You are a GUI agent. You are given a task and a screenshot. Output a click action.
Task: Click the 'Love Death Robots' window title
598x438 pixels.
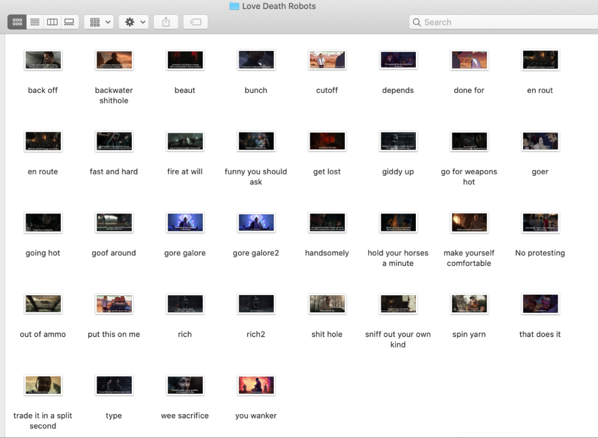279,6
